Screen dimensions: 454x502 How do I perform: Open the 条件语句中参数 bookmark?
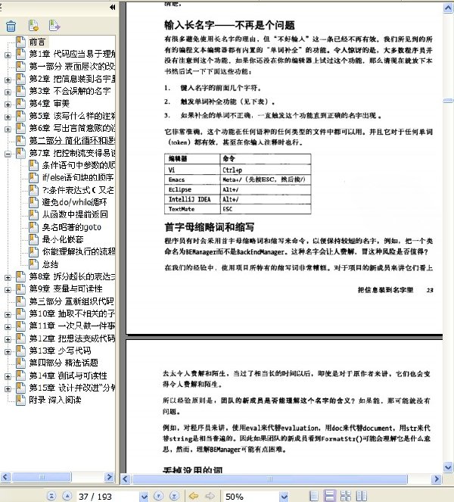[x=79, y=165]
